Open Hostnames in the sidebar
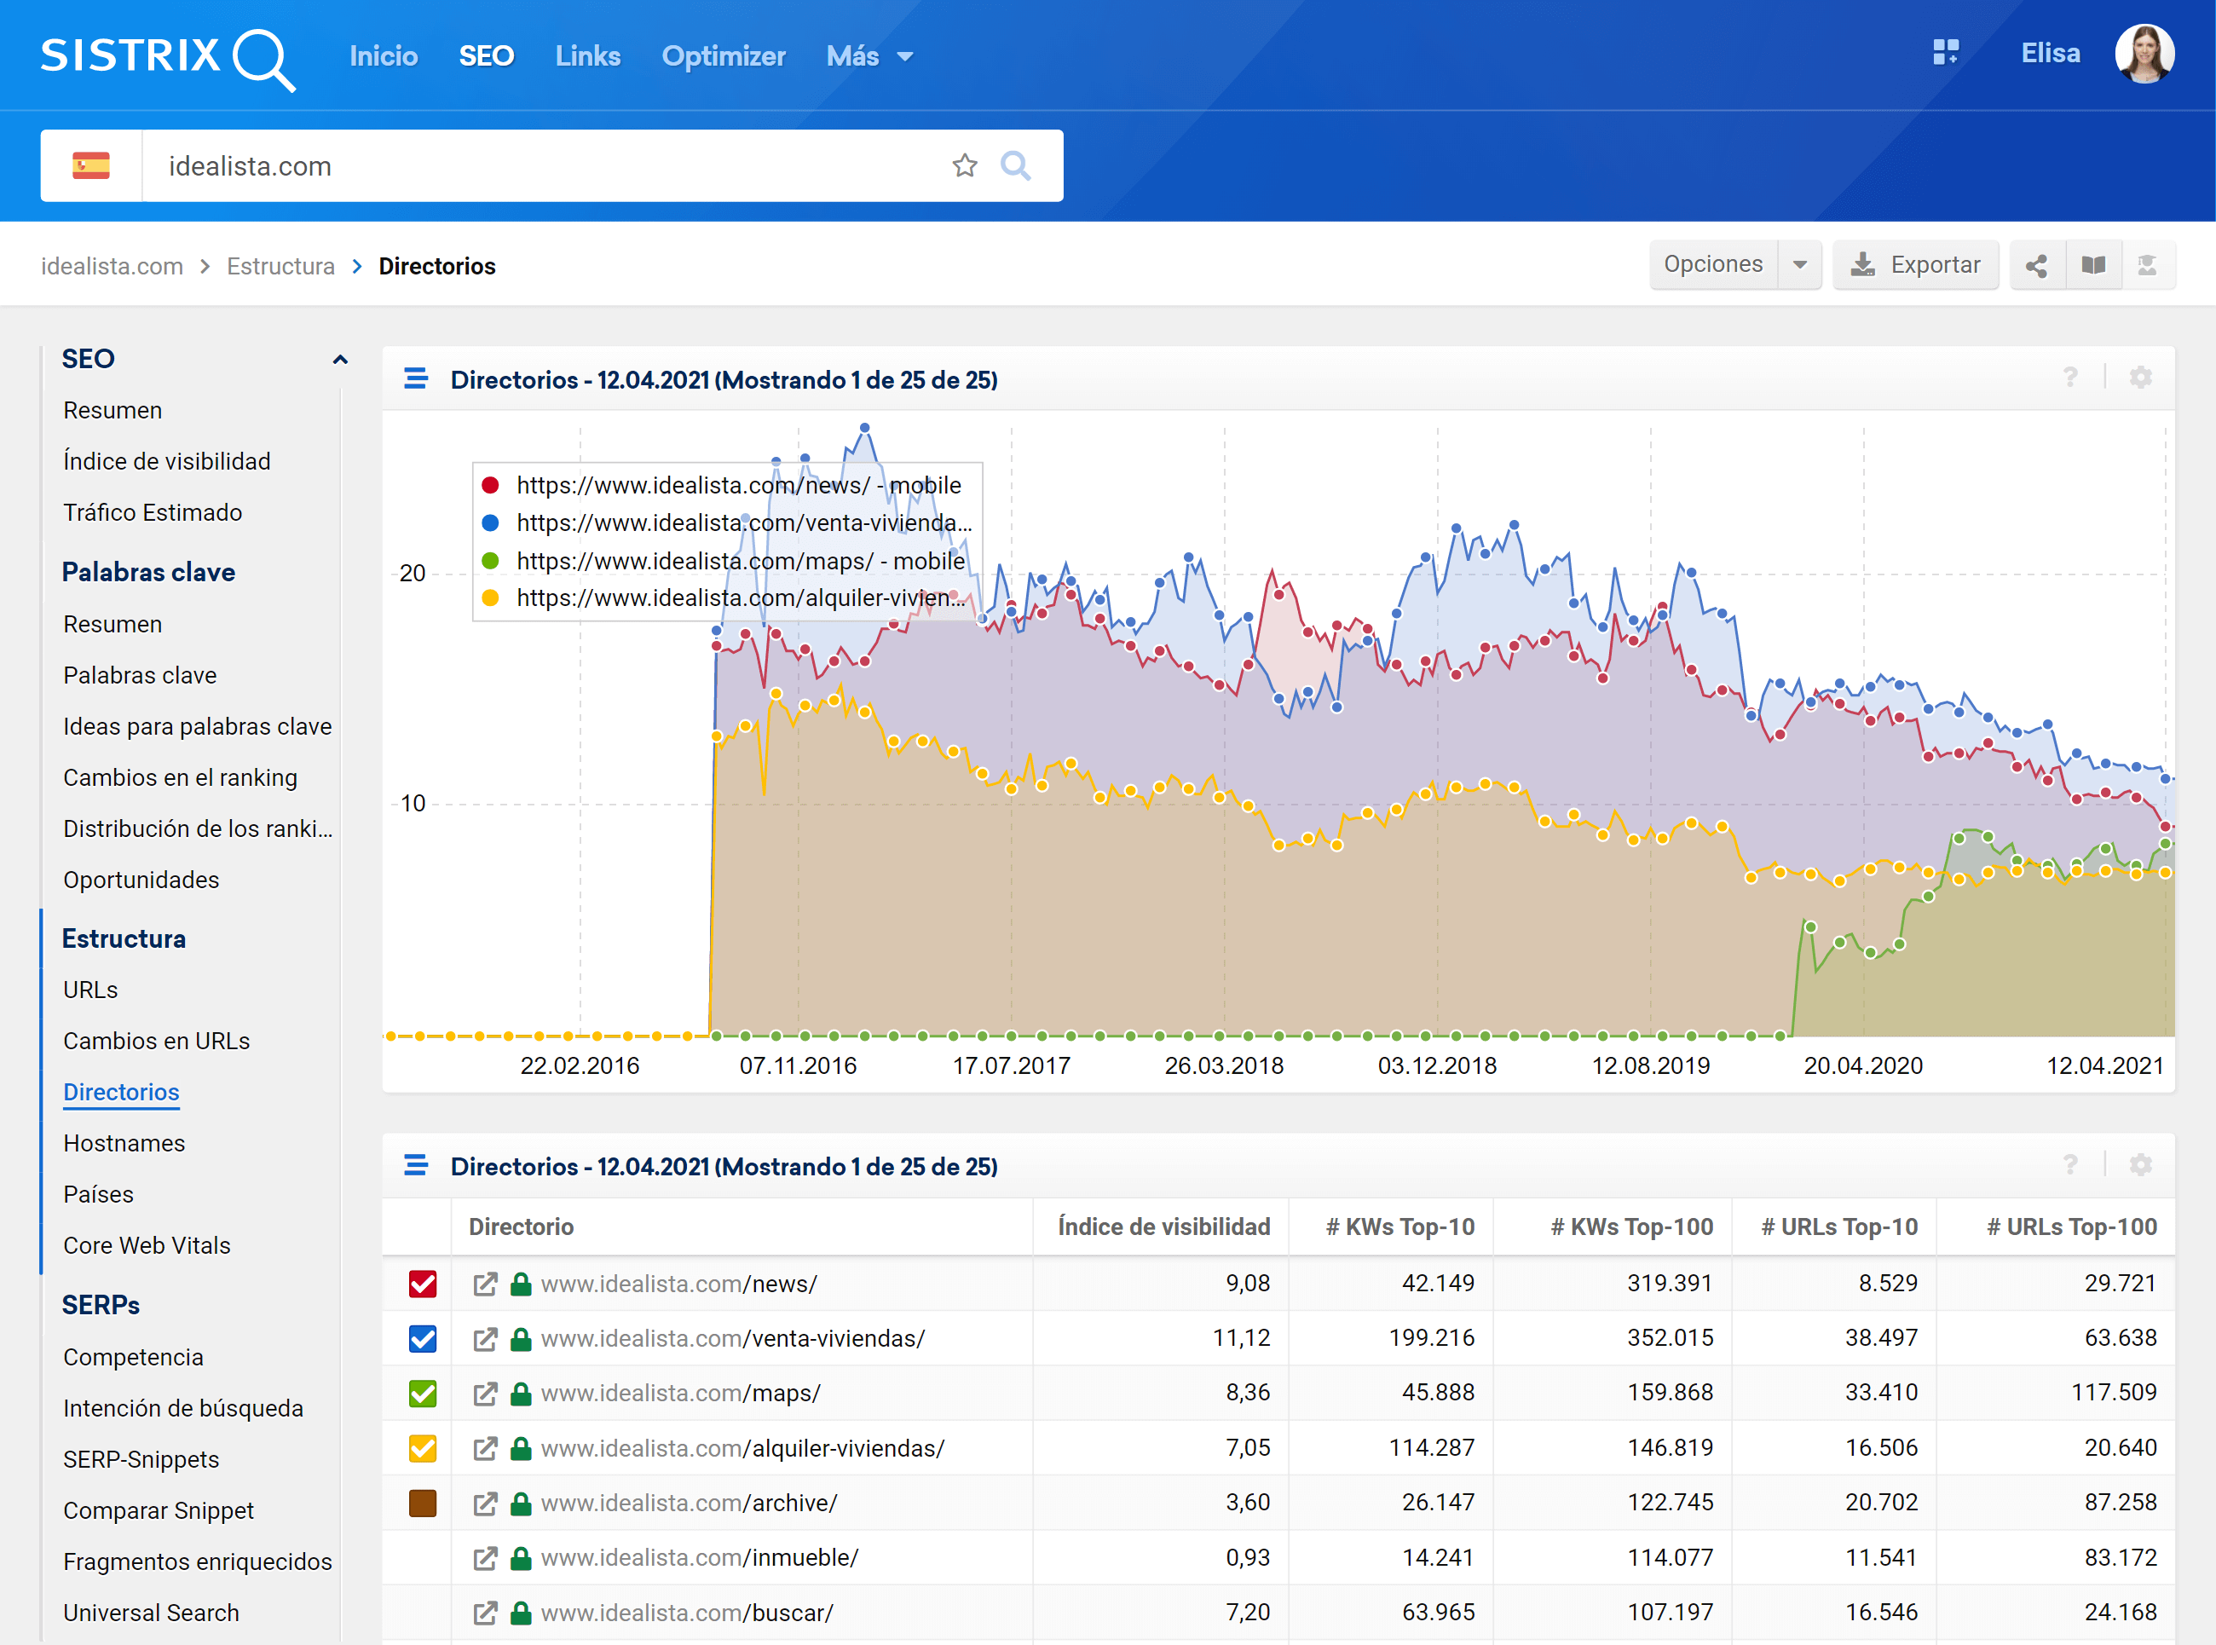The height and width of the screenshot is (1645, 2216). 124,1143
